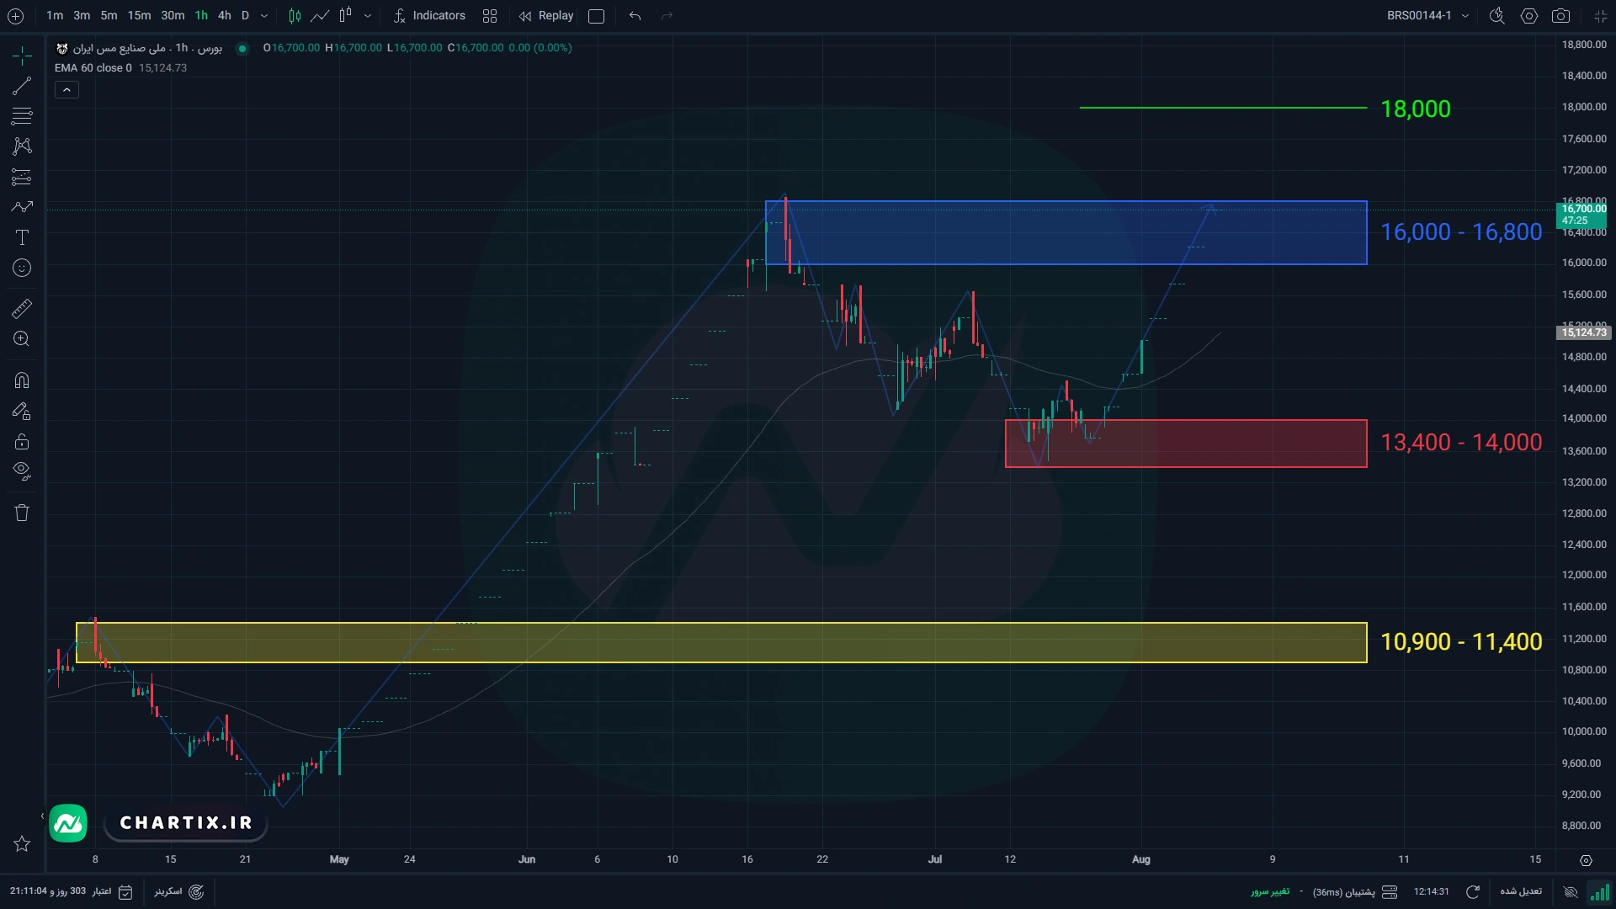1616x909 pixels.
Task: Open price scale settings gear
Action: point(1586,860)
